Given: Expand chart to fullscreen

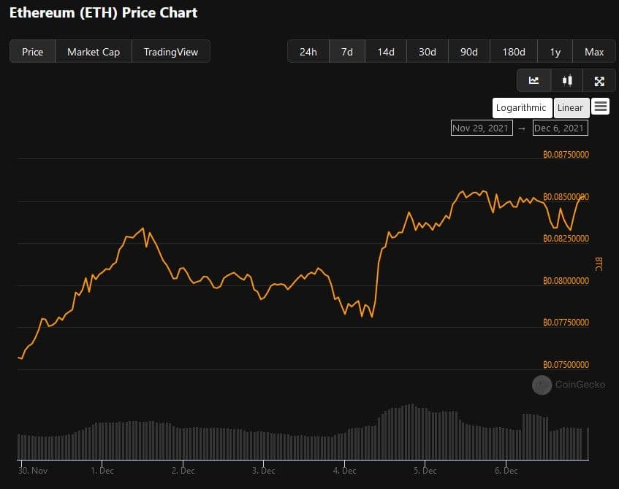Looking at the screenshot, I should tap(599, 81).
